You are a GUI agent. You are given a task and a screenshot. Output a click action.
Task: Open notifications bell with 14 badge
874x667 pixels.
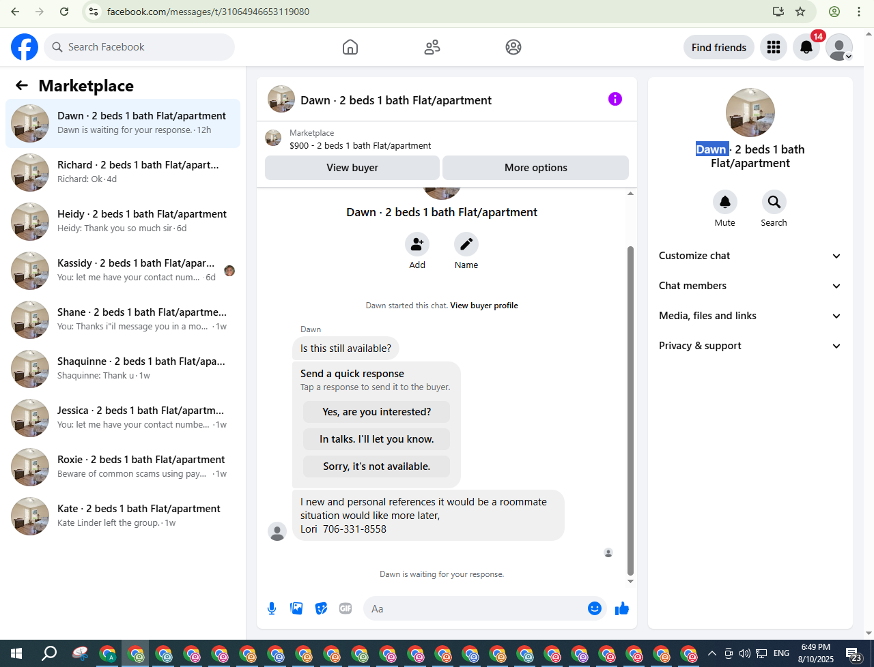click(806, 47)
